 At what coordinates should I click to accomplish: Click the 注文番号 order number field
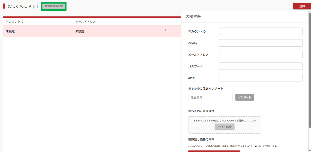coord(210,98)
